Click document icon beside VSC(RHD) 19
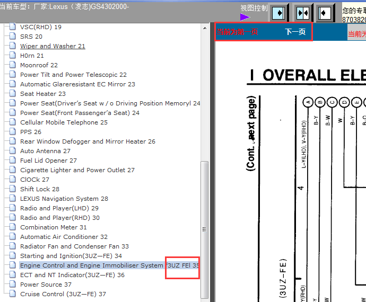 point(13,27)
